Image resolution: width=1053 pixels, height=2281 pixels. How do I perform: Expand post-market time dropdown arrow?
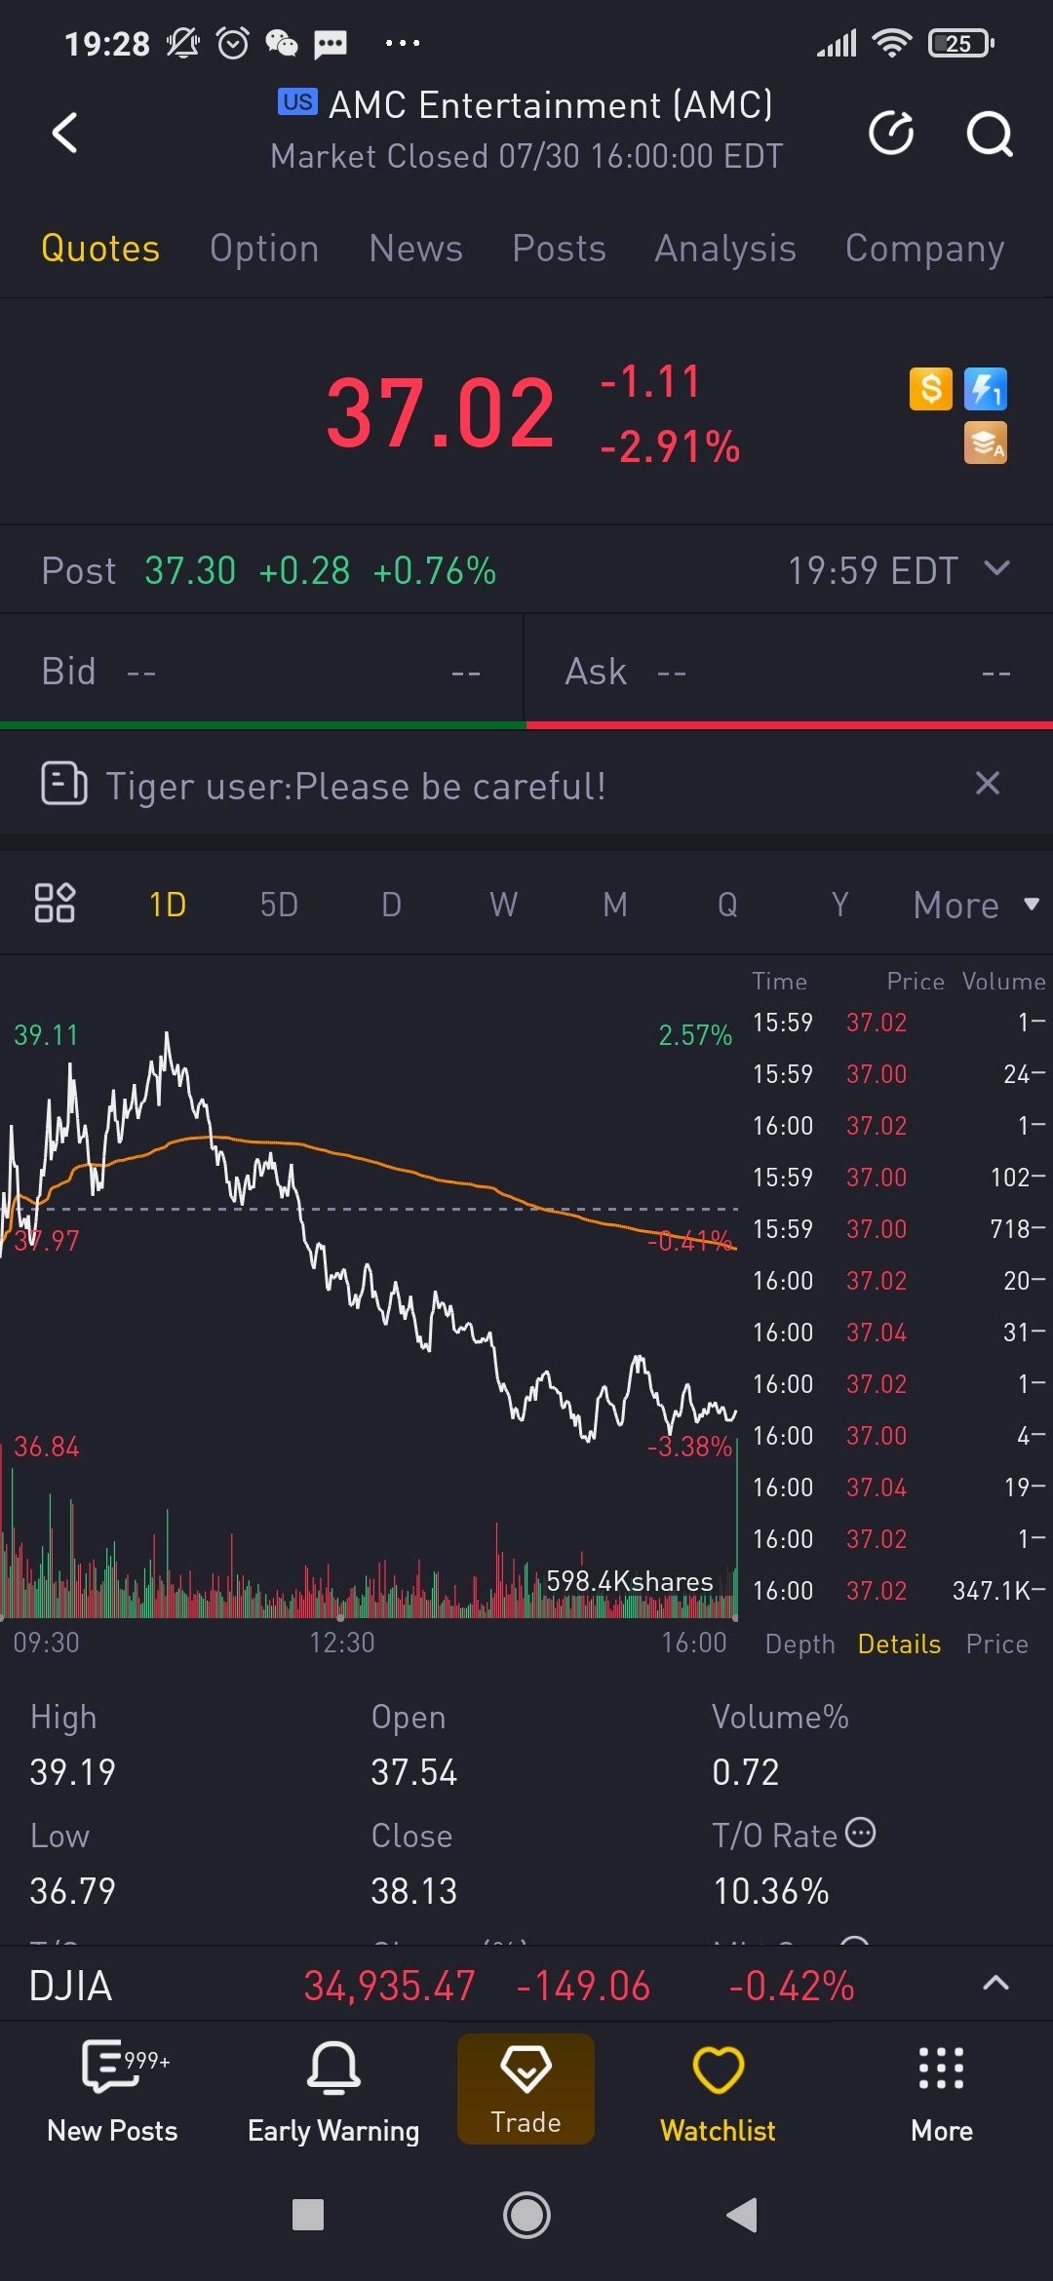(x=996, y=568)
